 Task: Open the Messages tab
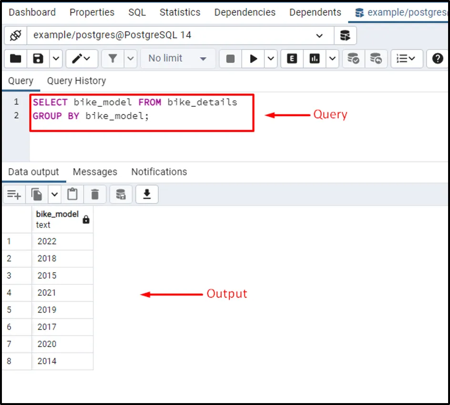pyautogui.click(x=95, y=172)
